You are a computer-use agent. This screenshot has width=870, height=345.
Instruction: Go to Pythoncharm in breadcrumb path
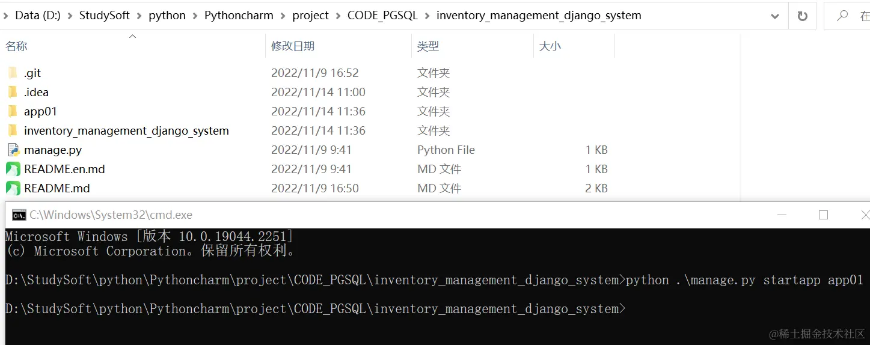[239, 16]
